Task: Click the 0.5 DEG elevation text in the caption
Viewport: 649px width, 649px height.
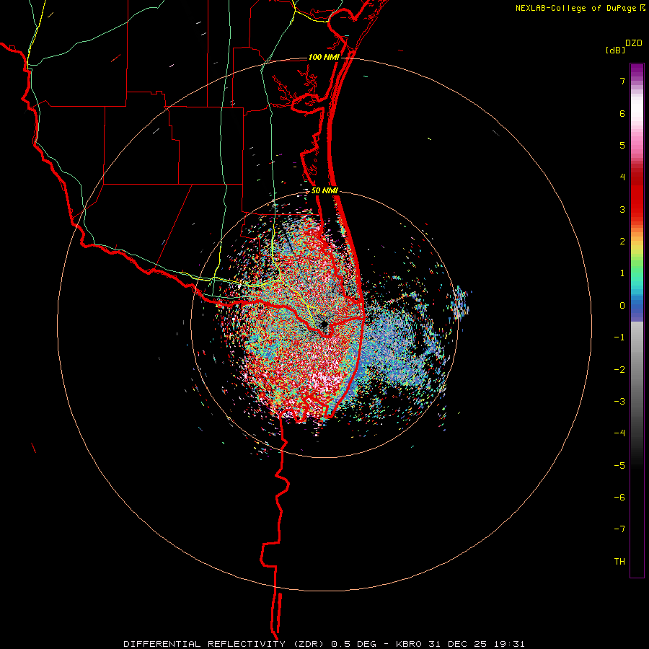Action: pyautogui.click(x=353, y=644)
